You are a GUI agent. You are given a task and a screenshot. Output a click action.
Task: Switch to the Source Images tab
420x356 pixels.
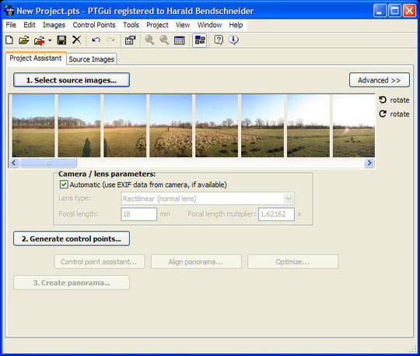point(91,59)
